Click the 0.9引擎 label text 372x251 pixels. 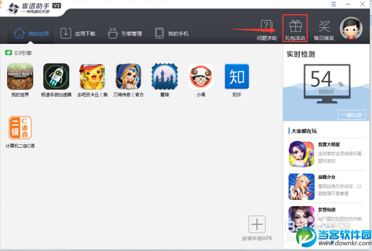click(23, 53)
